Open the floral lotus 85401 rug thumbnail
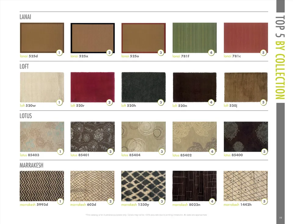 92,137
